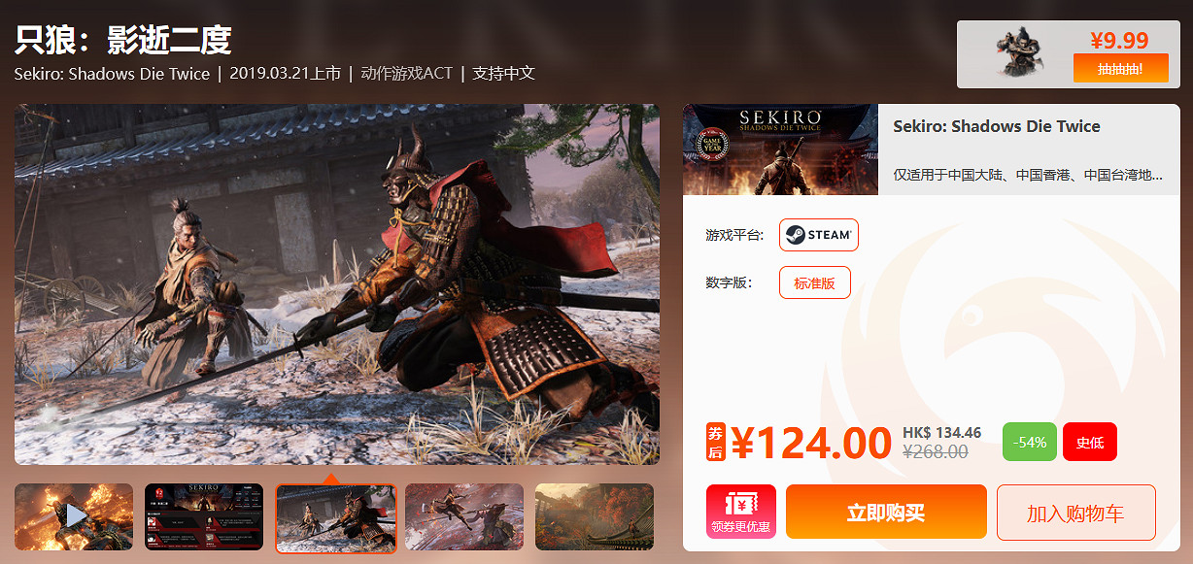Click the green -54% discount badge
Viewport: 1193px width, 564px height.
point(1030,442)
